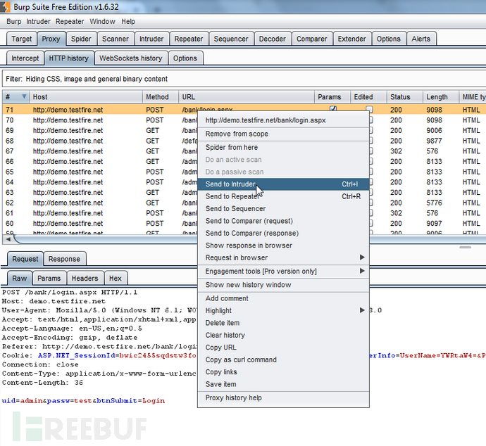
Task: Open the top-level Options tab
Action: [x=389, y=39]
